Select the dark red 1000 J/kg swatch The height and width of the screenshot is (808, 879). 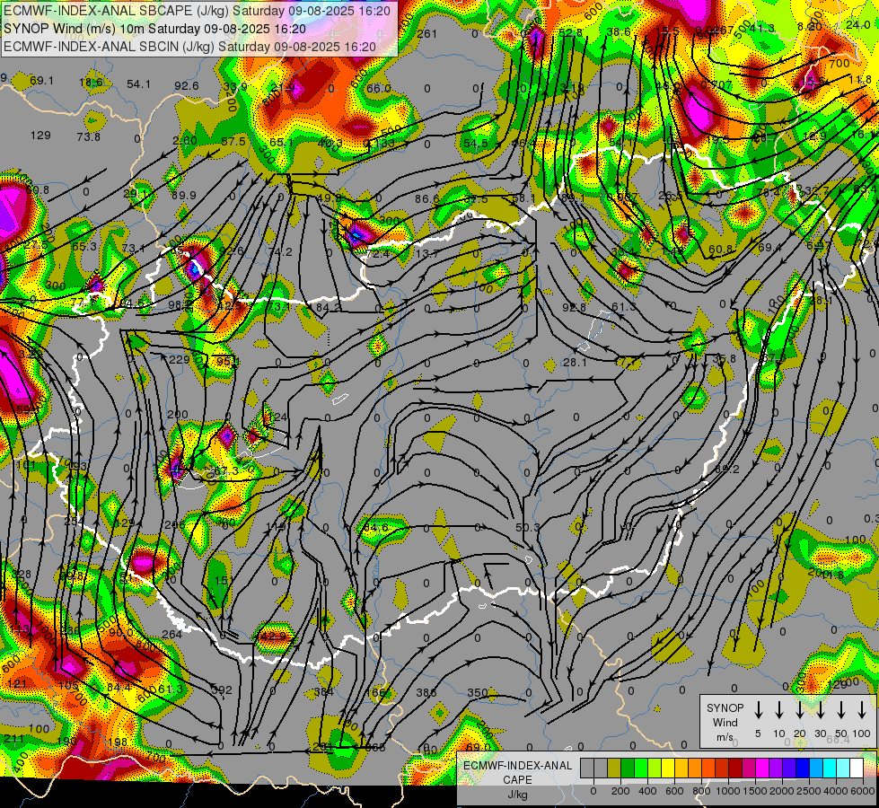coord(736,768)
